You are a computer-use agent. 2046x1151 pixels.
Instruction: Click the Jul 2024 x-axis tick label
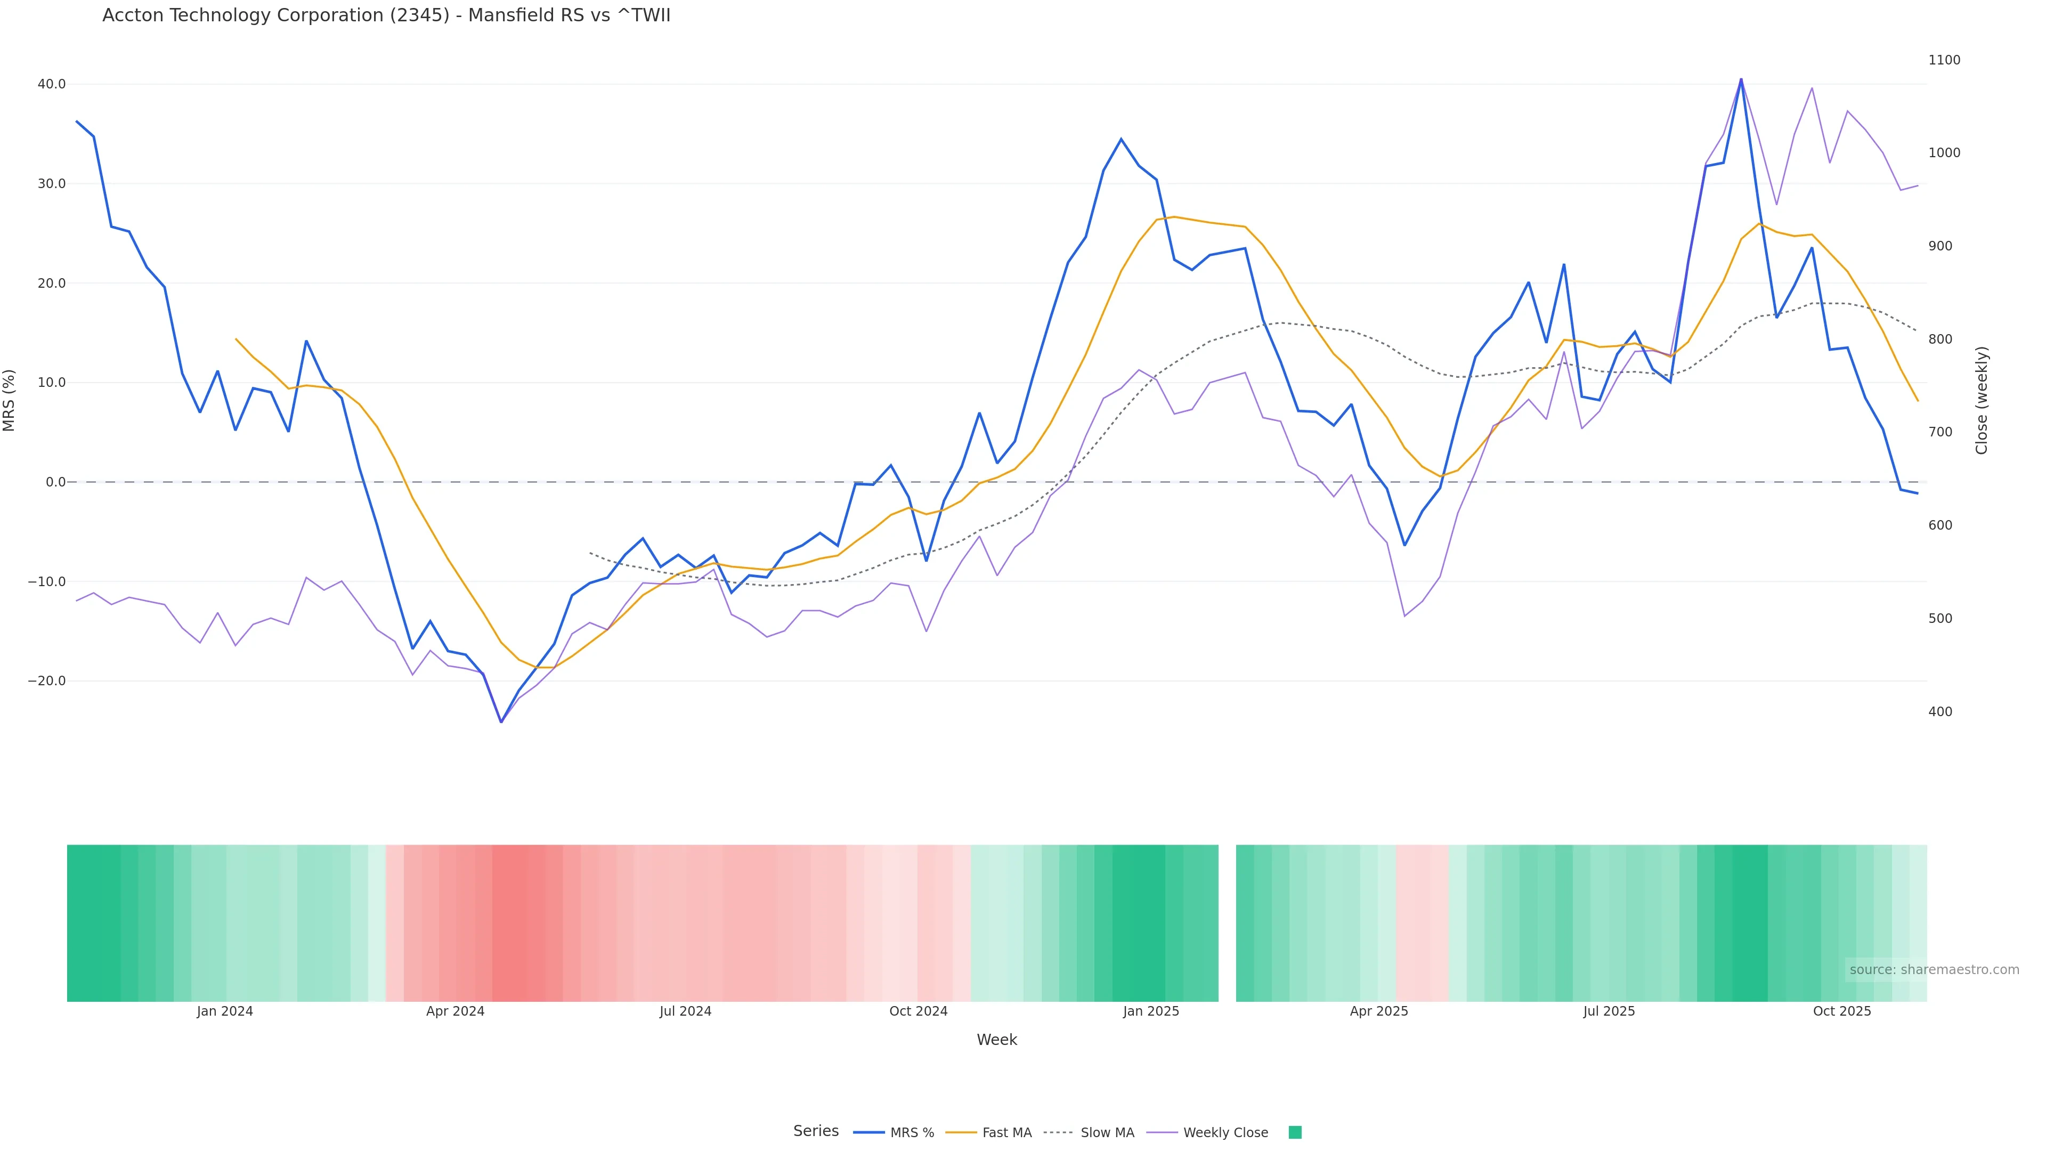click(685, 1012)
